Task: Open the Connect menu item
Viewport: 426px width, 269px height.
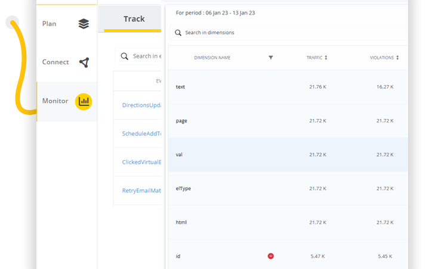Action: (55, 62)
